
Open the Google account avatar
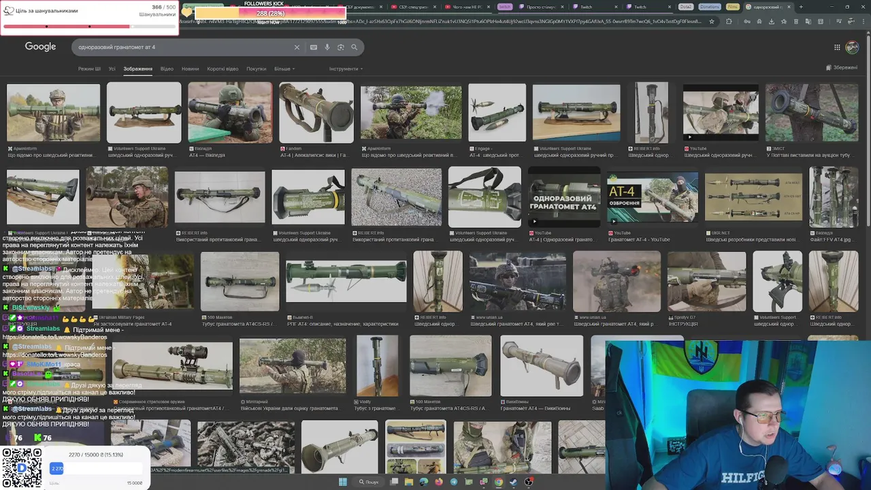(852, 47)
